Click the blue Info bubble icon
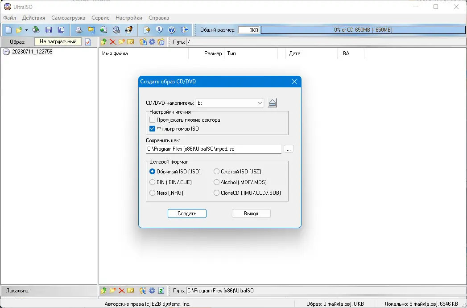Image resolution: width=467 pixels, height=308 pixels. [x=159, y=30]
